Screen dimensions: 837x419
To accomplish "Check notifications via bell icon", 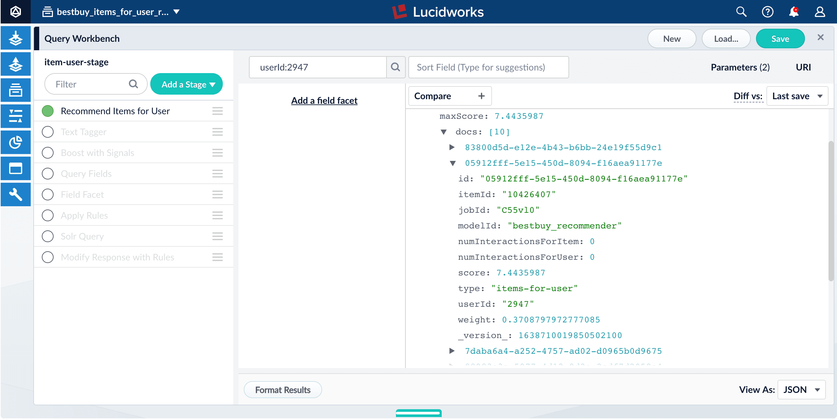I will pos(794,12).
